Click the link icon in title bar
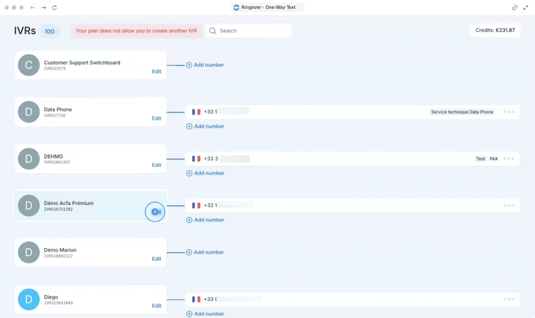535x318 pixels. [515, 8]
